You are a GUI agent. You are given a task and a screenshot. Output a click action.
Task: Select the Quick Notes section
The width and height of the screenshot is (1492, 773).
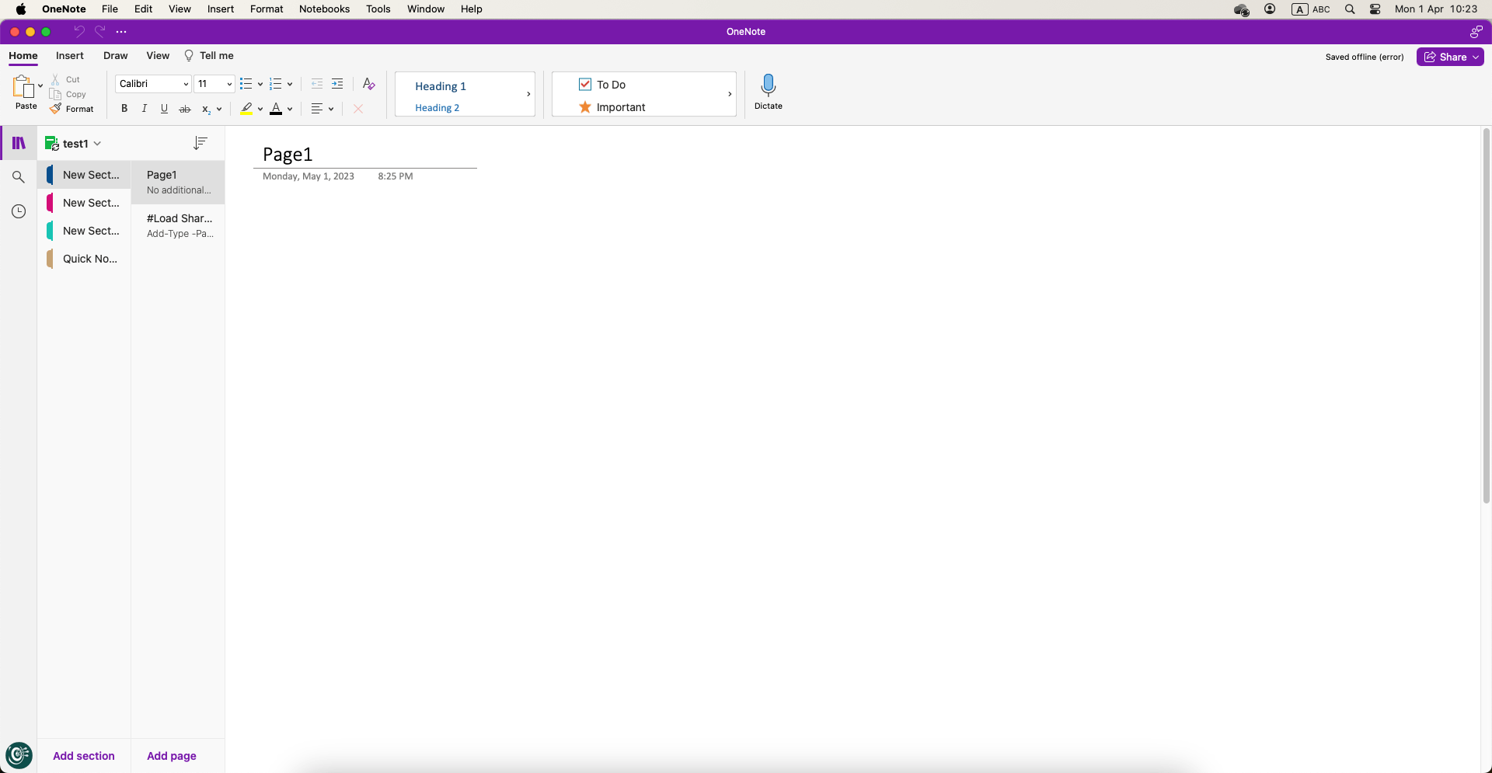tap(84, 259)
